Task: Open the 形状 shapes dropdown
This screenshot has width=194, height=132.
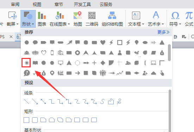Action: pyautogui.click(x=28, y=19)
